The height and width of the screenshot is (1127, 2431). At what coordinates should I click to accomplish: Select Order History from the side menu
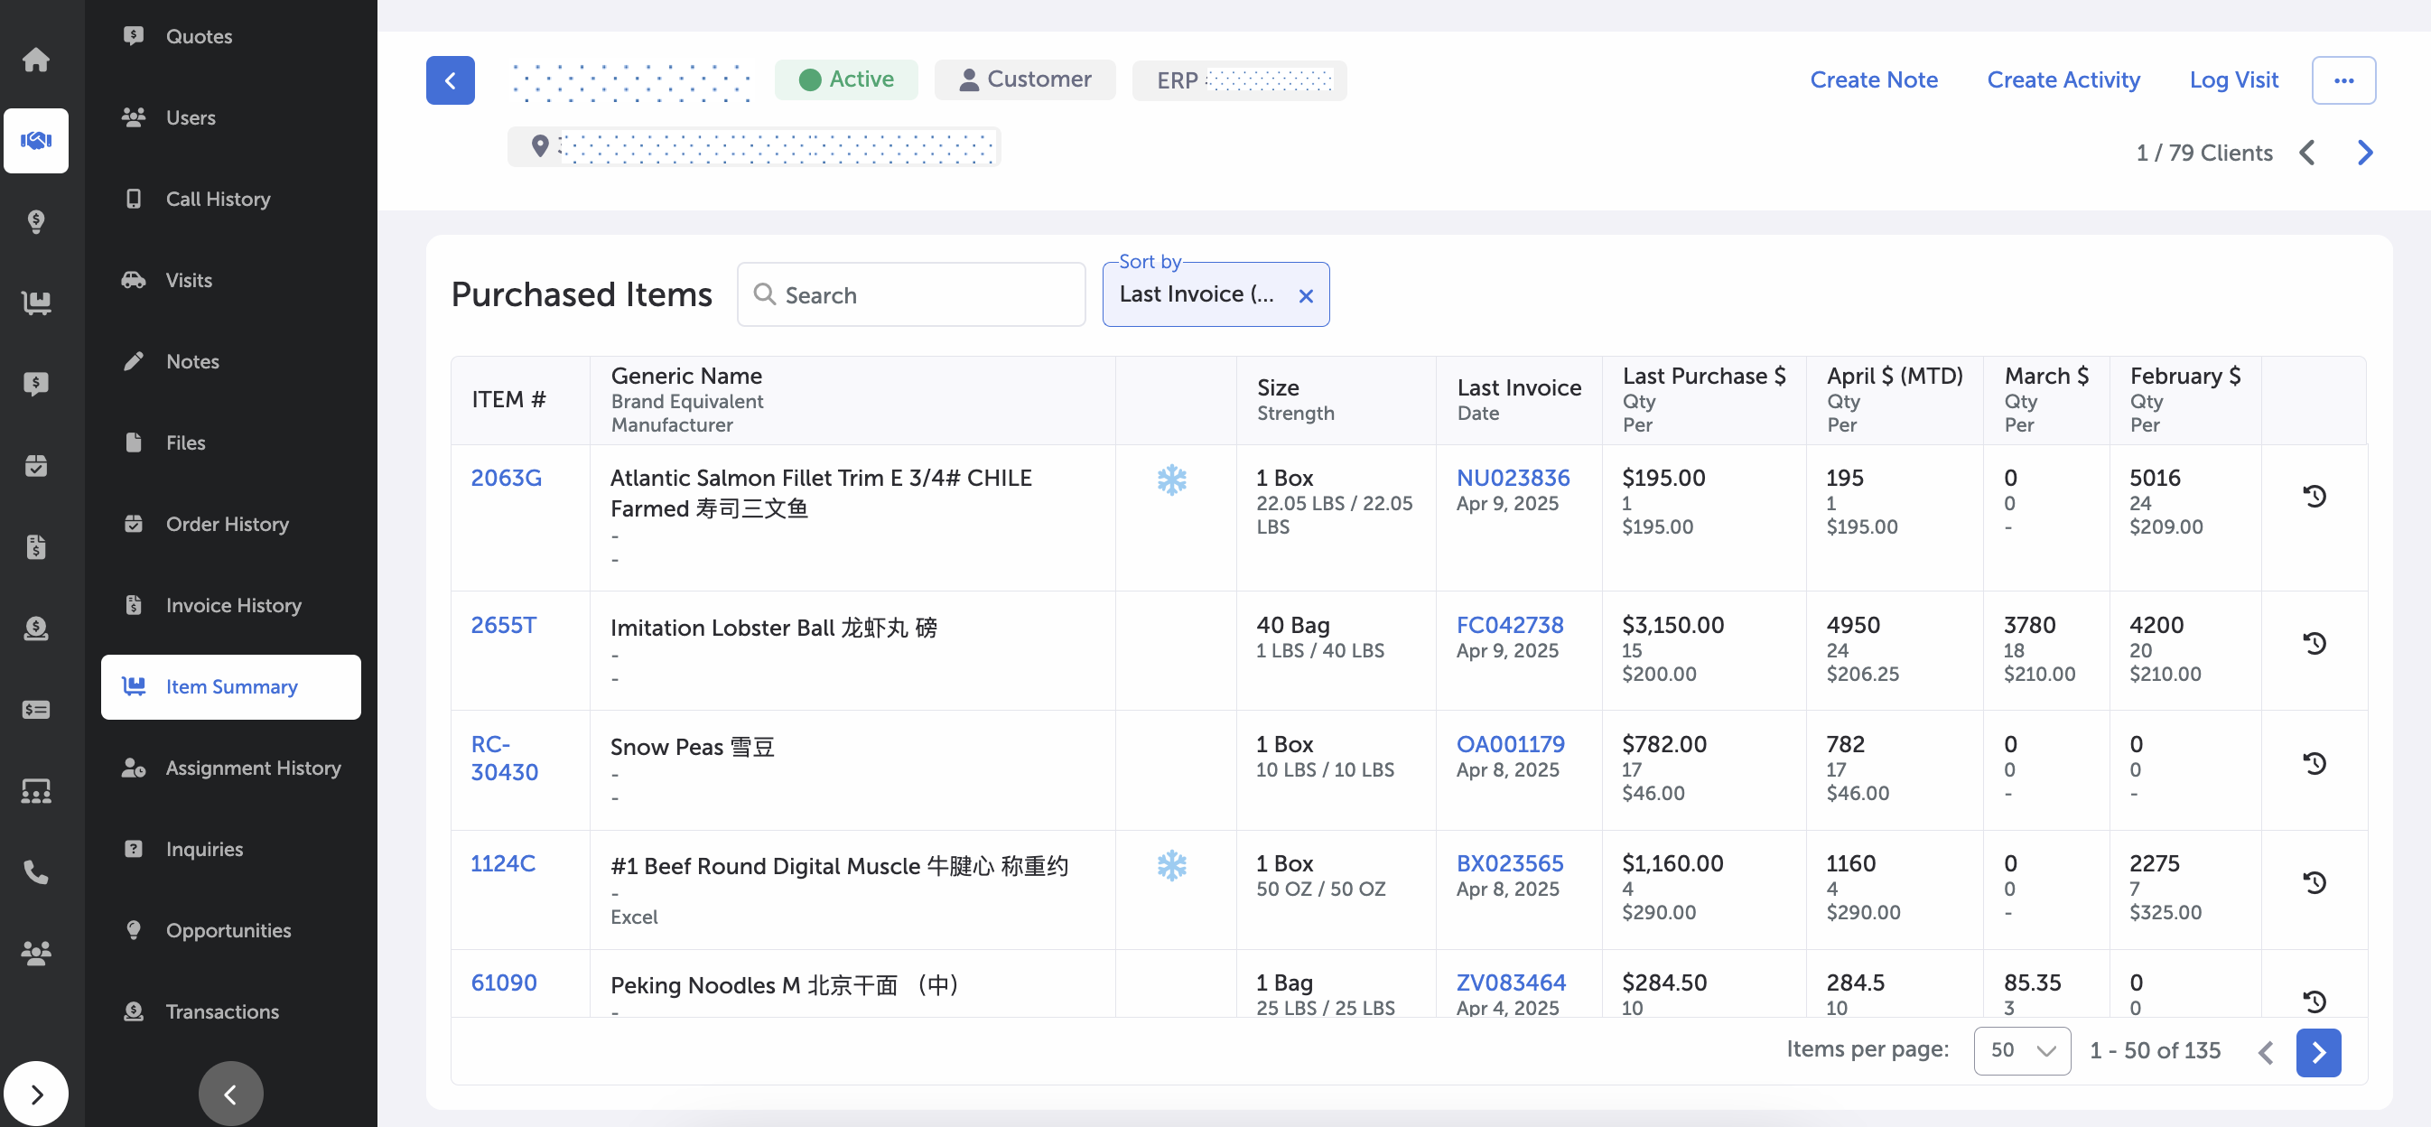click(x=227, y=524)
